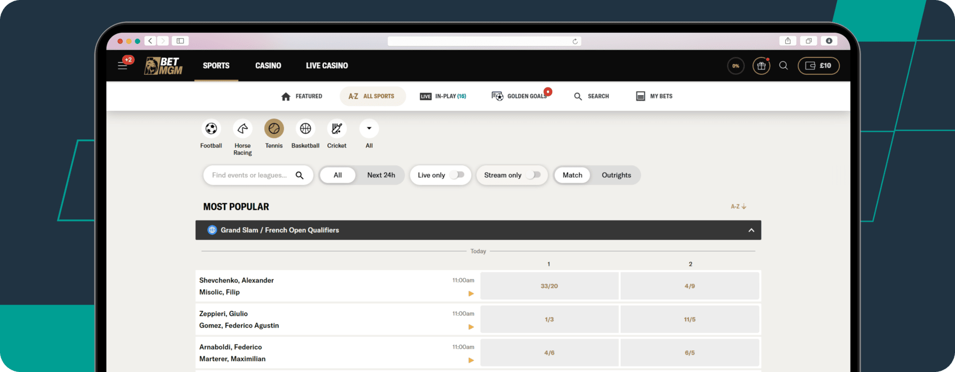The width and height of the screenshot is (955, 372).
Task: Select the All time filter
Action: [x=337, y=175]
